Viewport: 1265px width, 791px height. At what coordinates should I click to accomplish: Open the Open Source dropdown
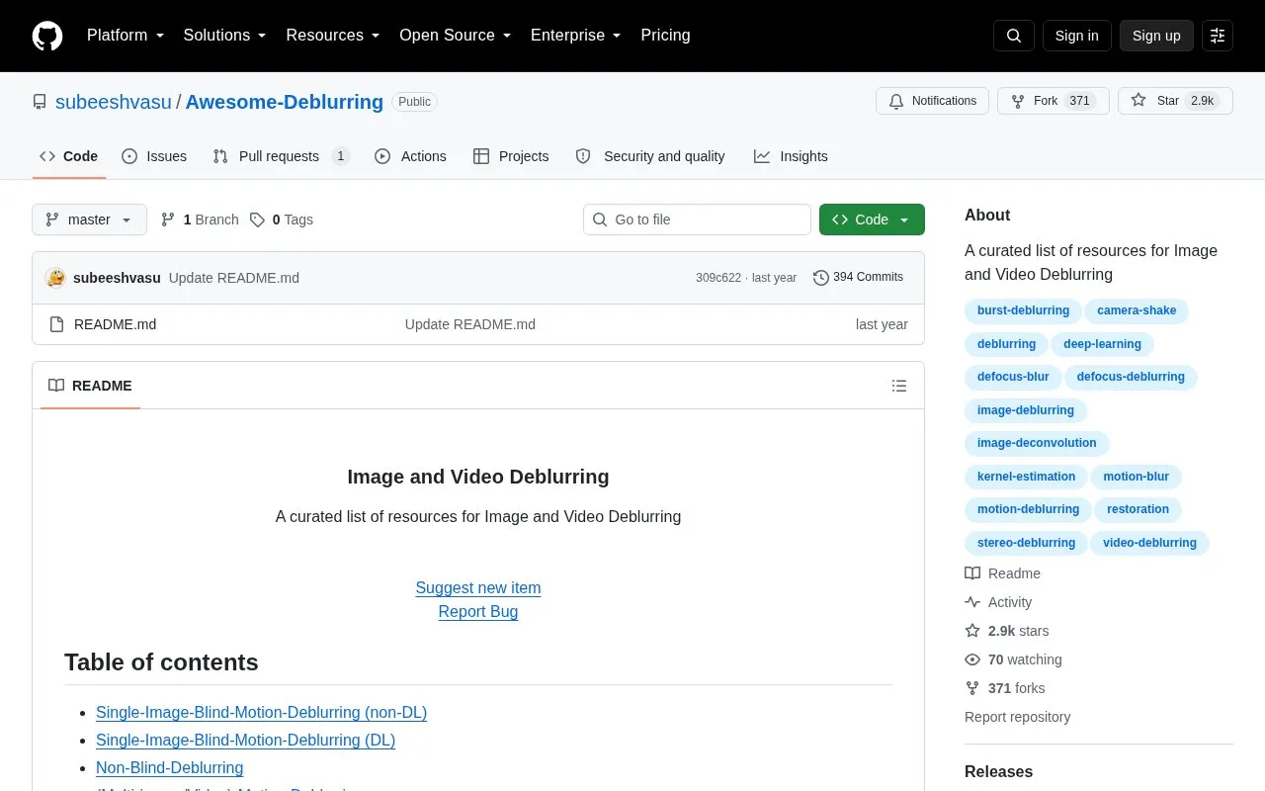456,36
